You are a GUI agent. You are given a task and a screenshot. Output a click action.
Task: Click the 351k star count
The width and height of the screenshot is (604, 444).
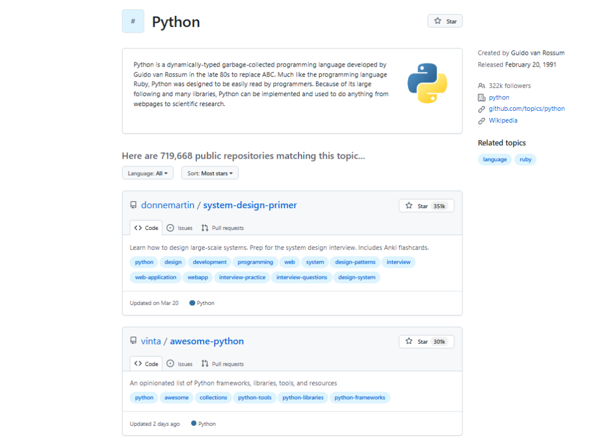(x=439, y=206)
